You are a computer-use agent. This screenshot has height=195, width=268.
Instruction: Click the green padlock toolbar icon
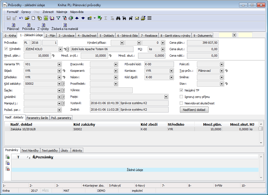(46, 18)
